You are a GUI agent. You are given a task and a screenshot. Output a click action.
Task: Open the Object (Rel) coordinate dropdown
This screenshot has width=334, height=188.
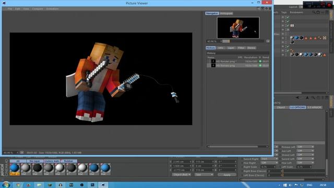tap(182, 174)
